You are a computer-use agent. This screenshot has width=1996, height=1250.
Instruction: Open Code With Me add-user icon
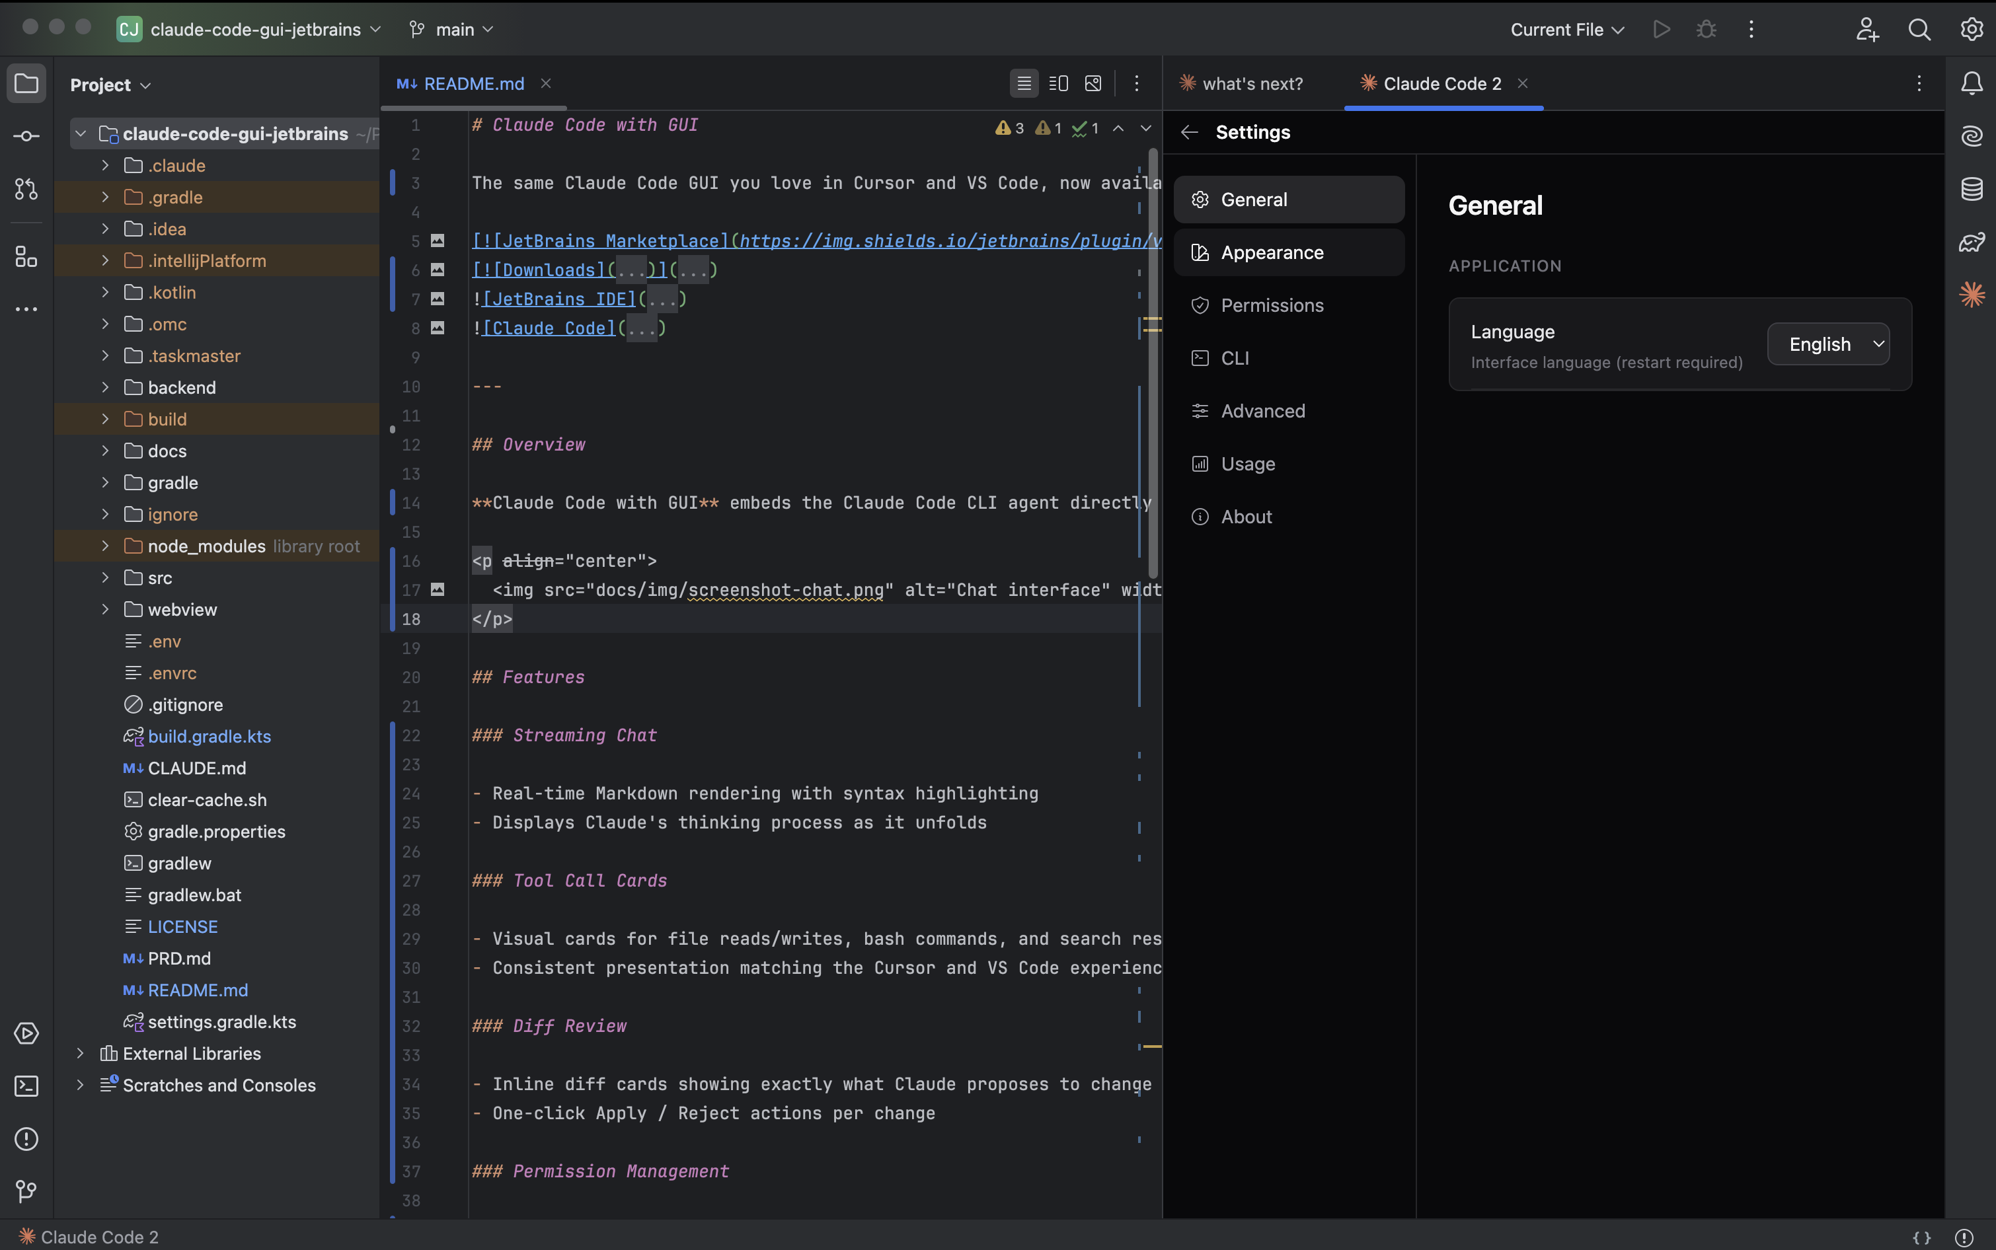[x=1867, y=30]
